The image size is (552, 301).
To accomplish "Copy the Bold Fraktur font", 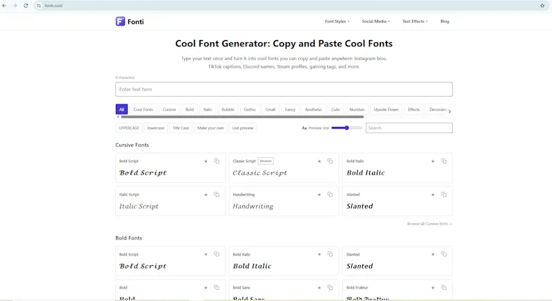I will click(444, 287).
